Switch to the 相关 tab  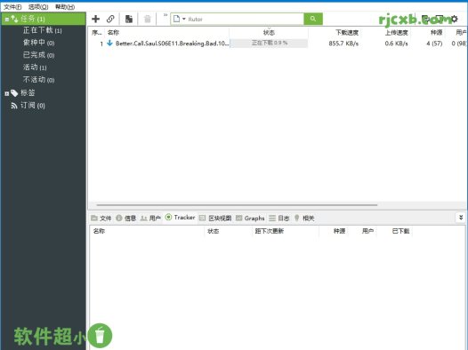[x=304, y=218]
